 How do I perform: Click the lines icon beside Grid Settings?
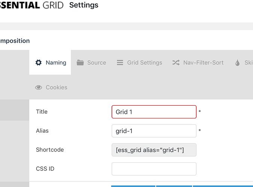[120, 63]
